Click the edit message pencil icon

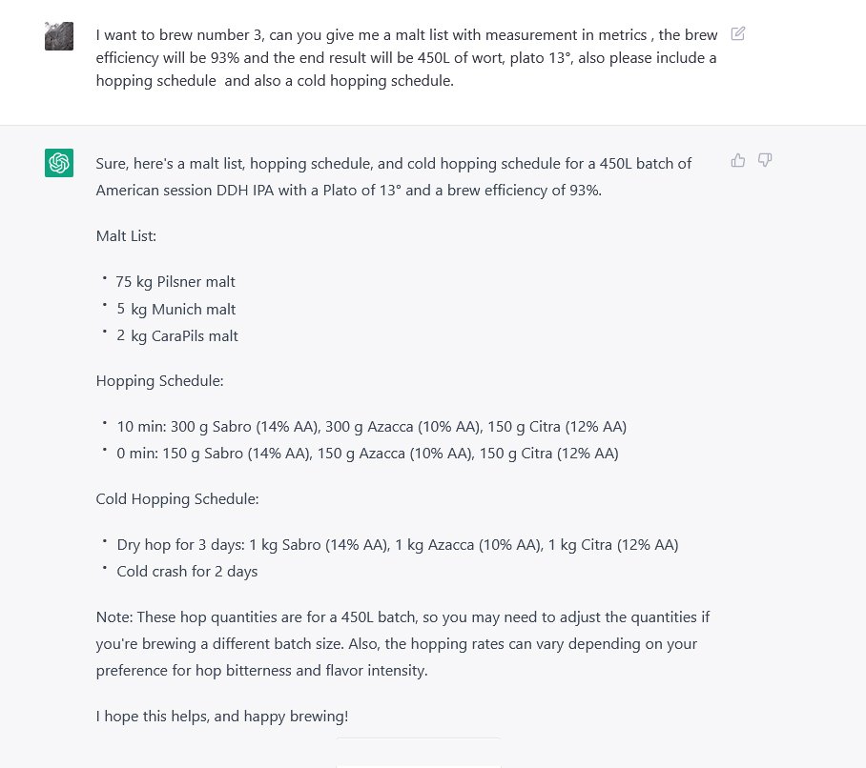(x=737, y=34)
